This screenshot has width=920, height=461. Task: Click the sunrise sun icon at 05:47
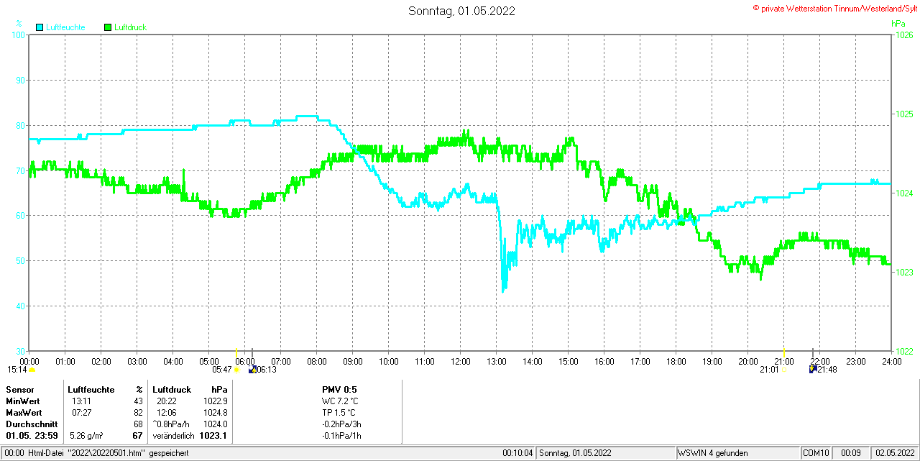pyautogui.click(x=236, y=370)
